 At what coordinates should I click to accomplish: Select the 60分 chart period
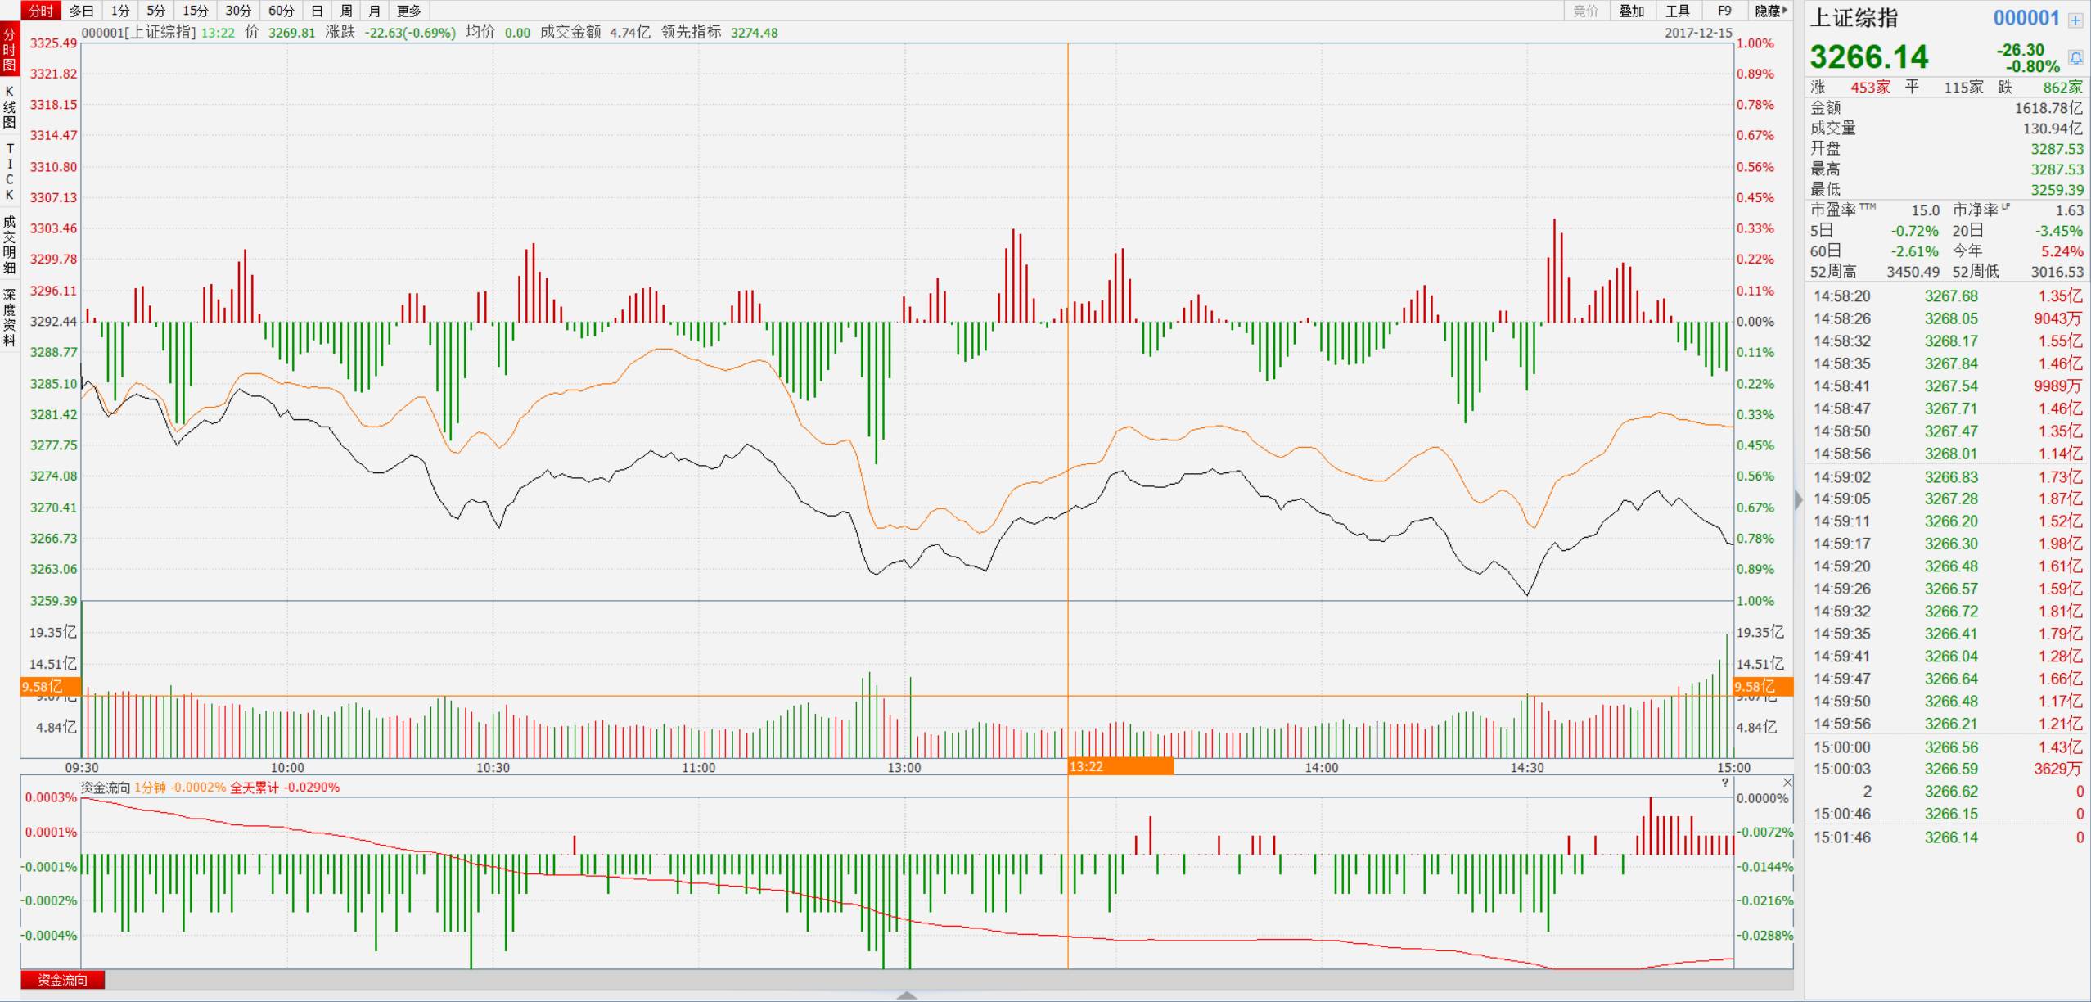click(x=281, y=11)
